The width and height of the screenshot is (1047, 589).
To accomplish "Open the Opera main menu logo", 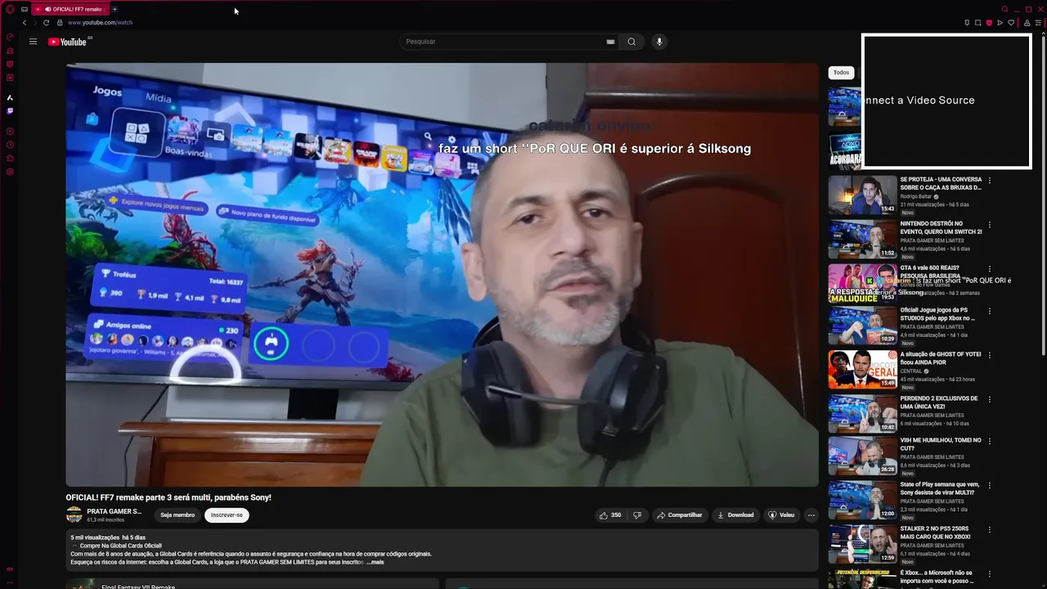I will pyautogui.click(x=10, y=9).
